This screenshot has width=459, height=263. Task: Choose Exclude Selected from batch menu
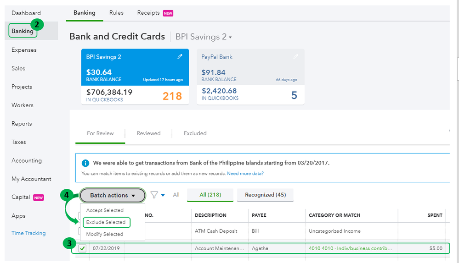(x=106, y=222)
